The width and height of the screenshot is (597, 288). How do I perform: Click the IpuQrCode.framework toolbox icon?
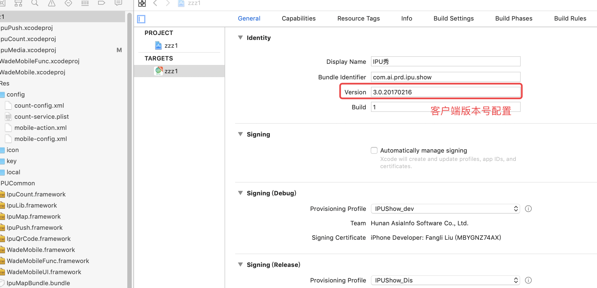coord(3,239)
